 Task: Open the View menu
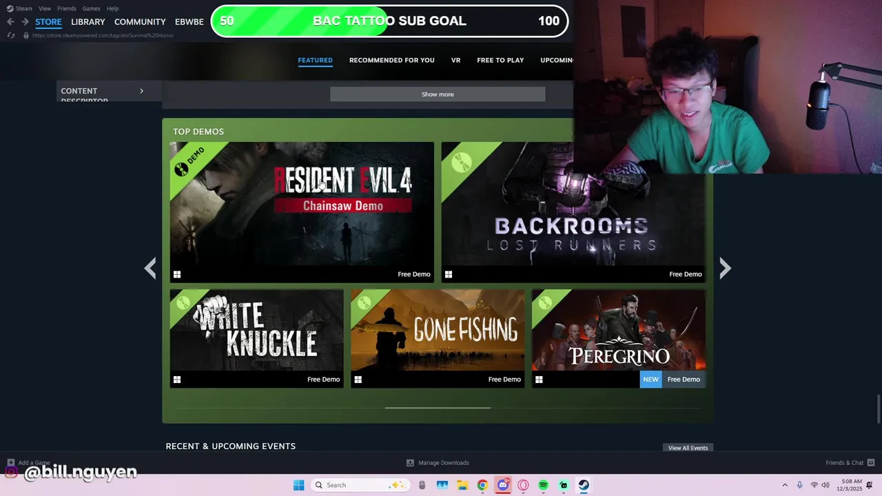click(45, 8)
